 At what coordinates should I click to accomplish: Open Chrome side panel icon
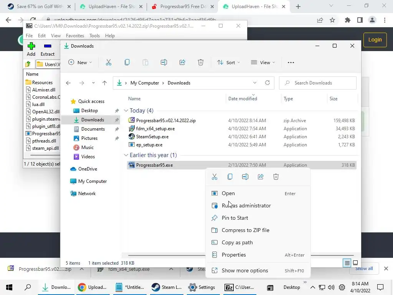[360, 20]
